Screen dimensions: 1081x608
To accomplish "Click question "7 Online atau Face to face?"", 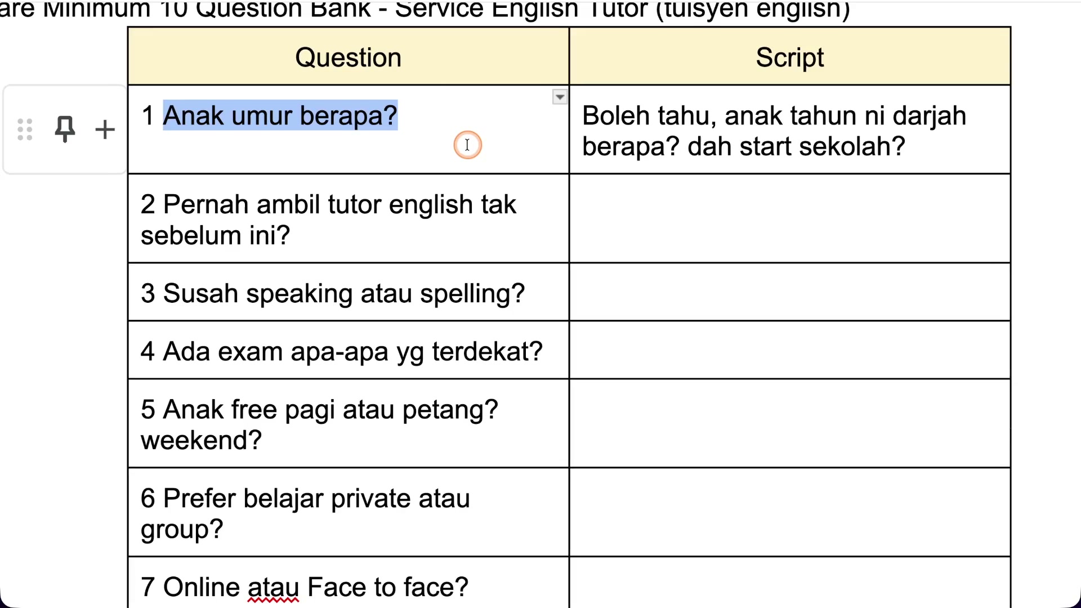I will [305, 587].
